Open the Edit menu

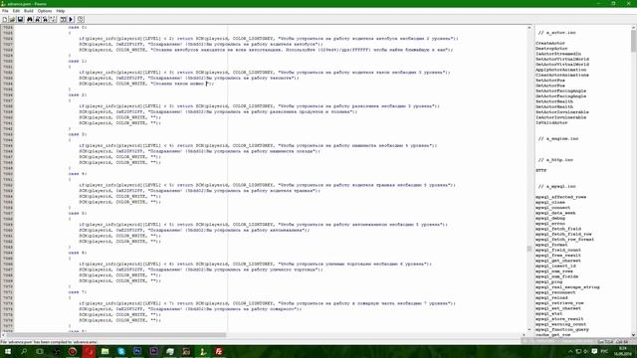(16, 11)
